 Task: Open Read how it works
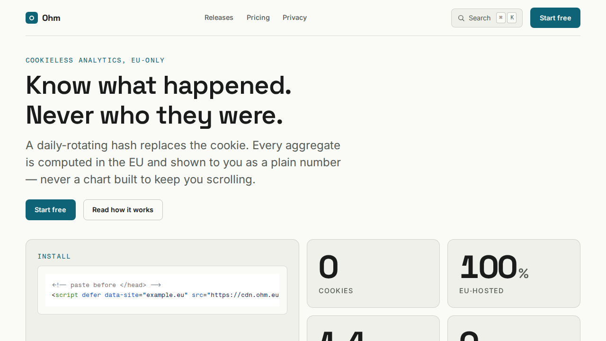click(123, 210)
